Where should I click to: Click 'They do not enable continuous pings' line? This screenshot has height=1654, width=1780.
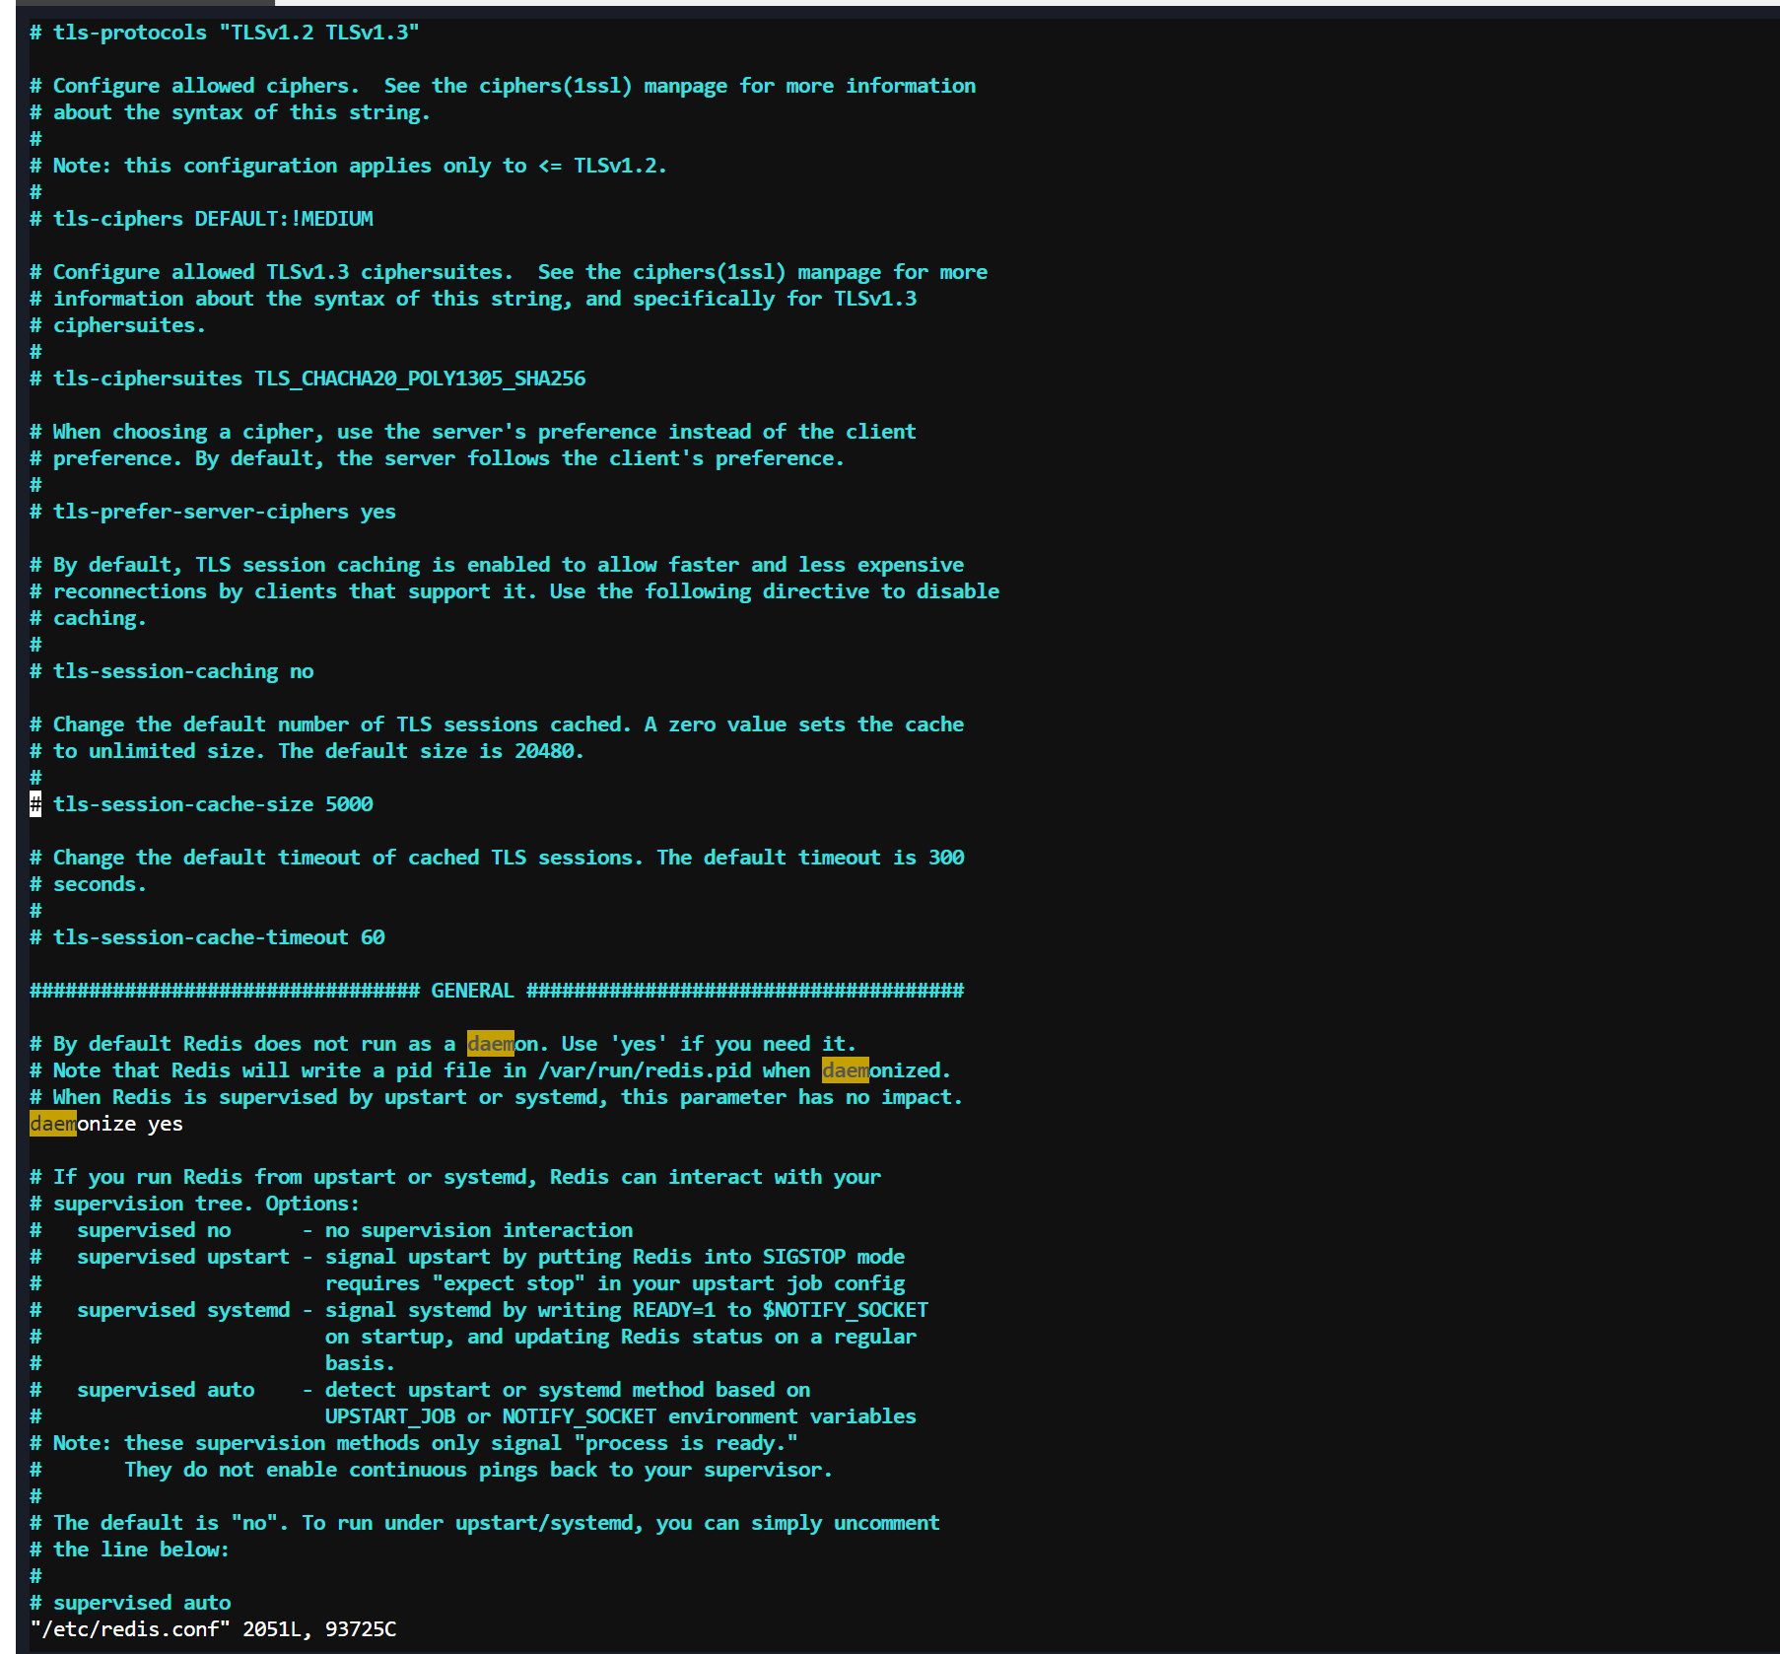tap(432, 1470)
